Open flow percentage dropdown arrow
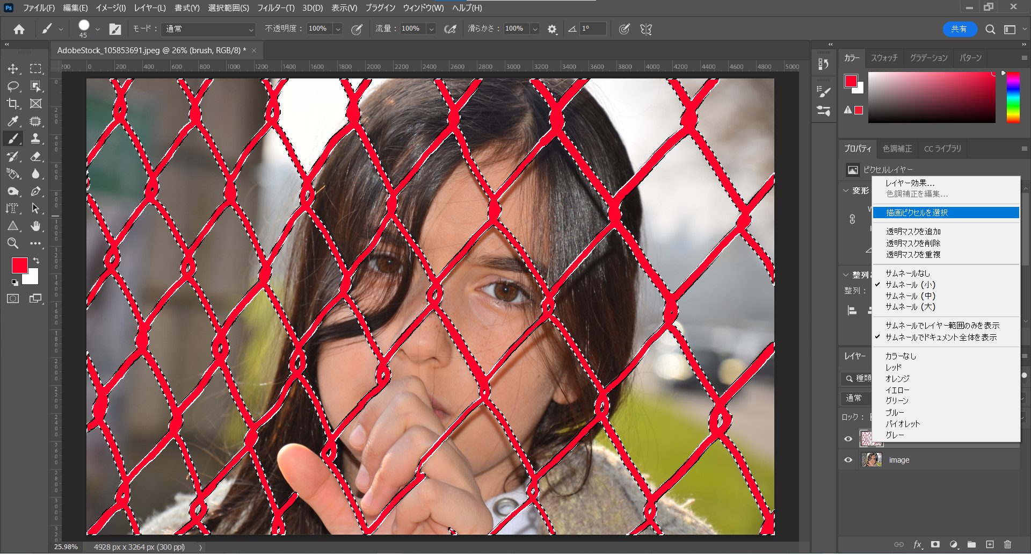 [431, 29]
